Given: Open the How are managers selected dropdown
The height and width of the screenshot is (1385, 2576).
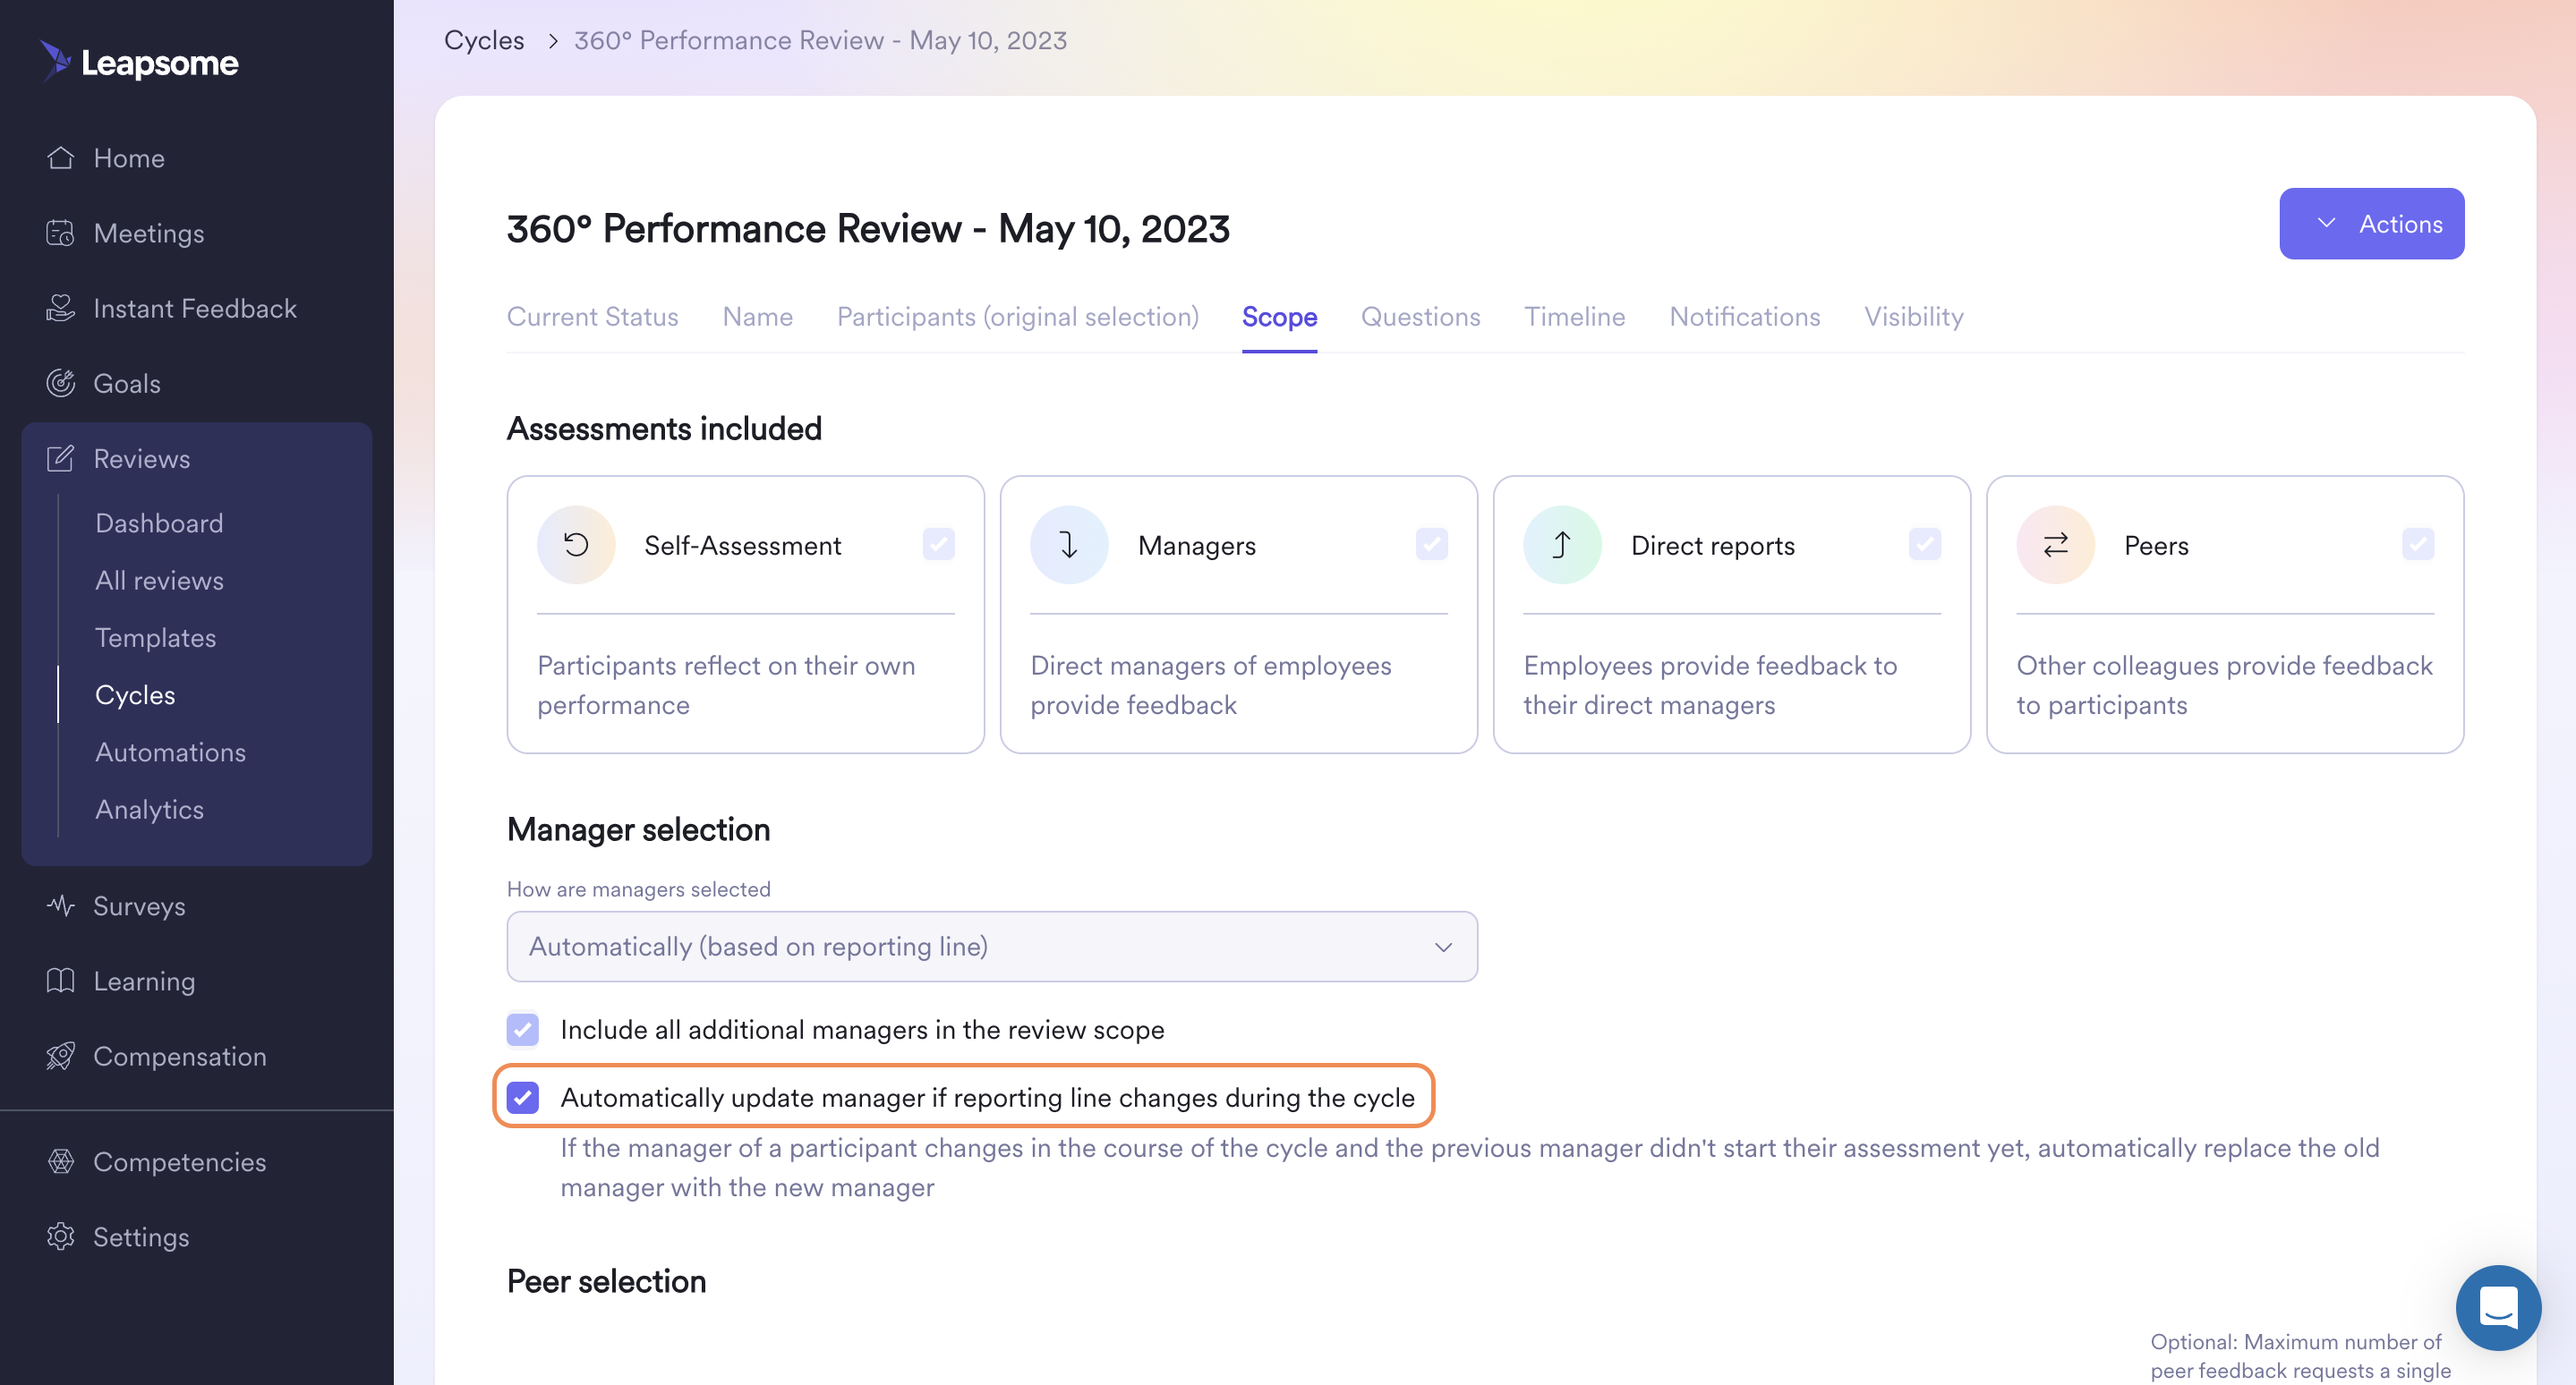Looking at the screenshot, I should tap(992, 947).
